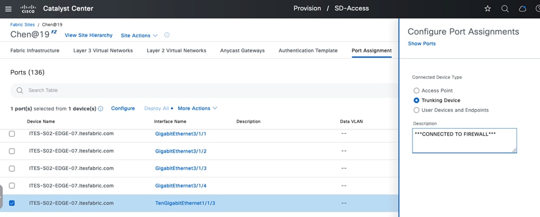Uncheck the TenGigabitEthernet1/1/3 row checkbox
The height and width of the screenshot is (217, 540).
coord(11,203)
